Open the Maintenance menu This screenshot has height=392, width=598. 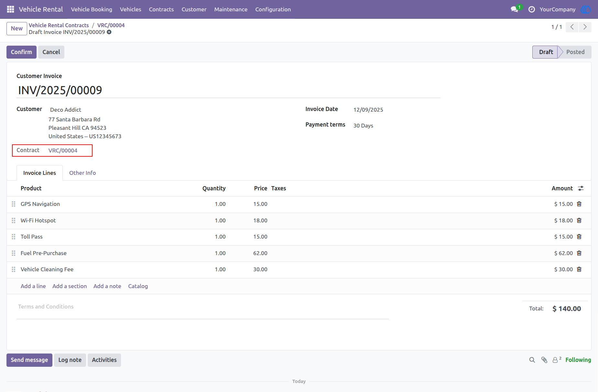pyautogui.click(x=231, y=9)
